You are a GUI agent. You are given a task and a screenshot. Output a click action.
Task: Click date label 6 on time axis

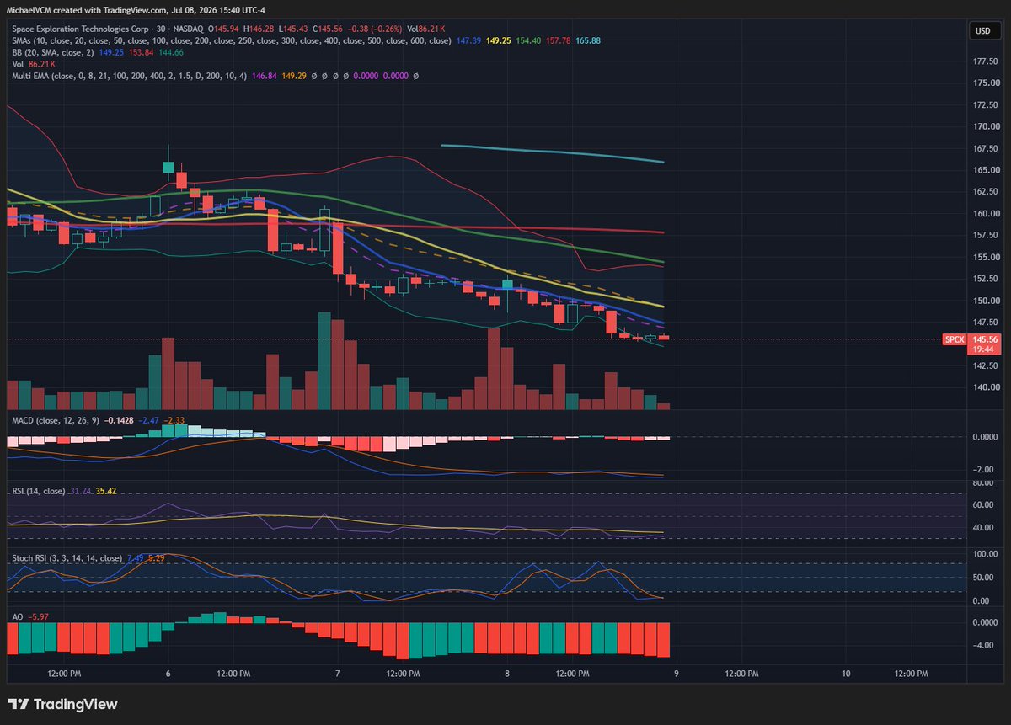[168, 674]
